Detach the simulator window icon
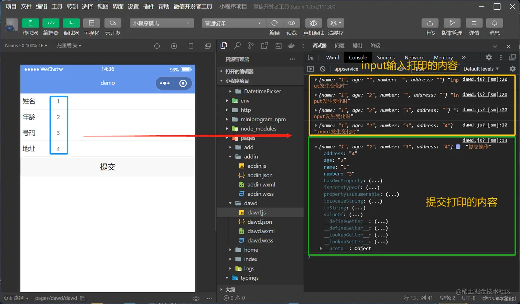The height and width of the screenshot is (304, 520). 208,46
